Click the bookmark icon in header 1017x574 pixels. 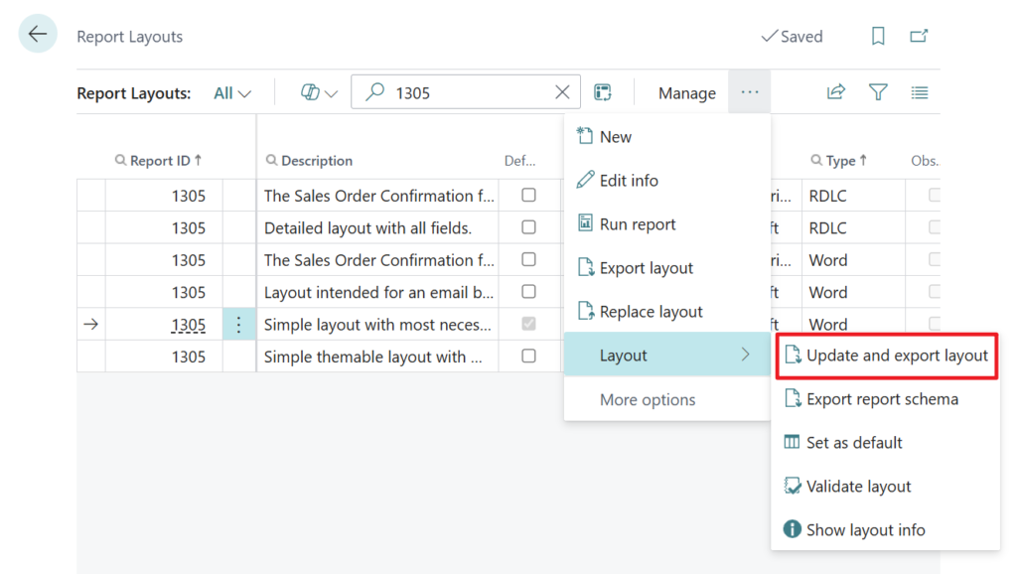[x=878, y=36]
